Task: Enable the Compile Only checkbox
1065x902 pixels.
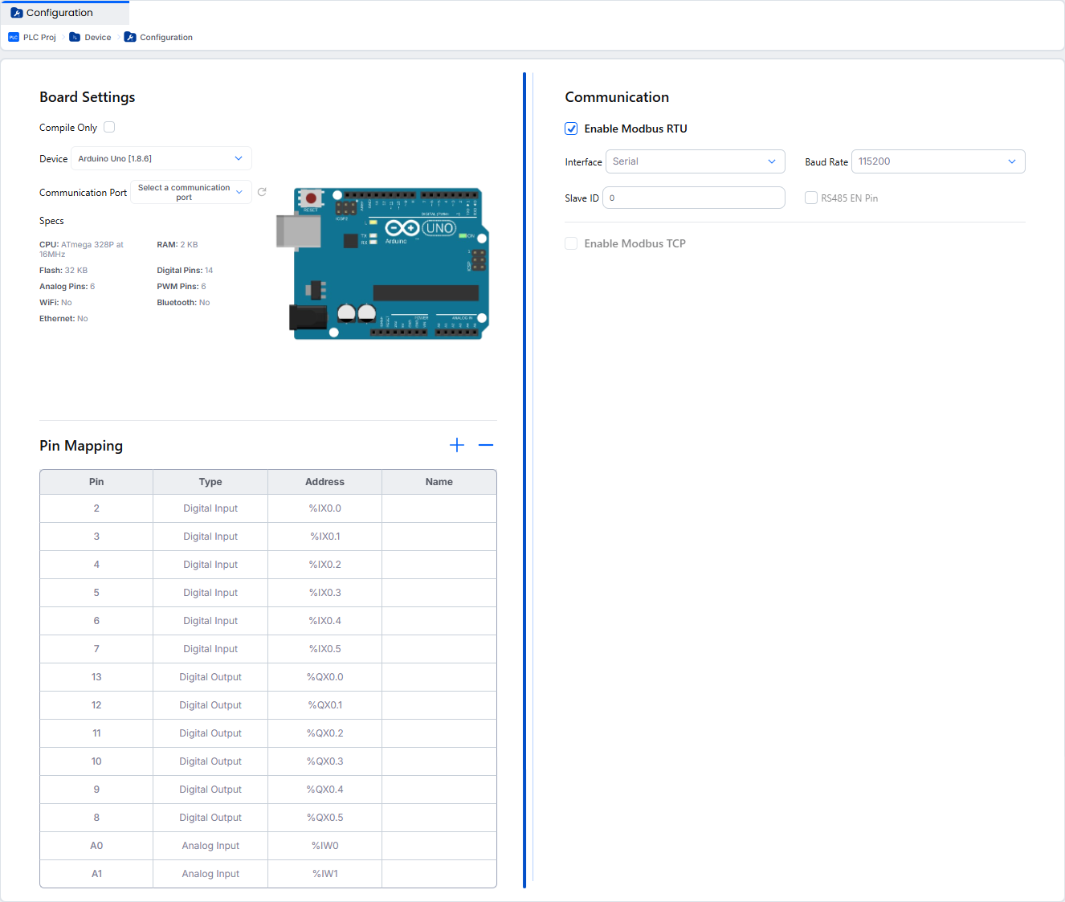Action: 109,127
